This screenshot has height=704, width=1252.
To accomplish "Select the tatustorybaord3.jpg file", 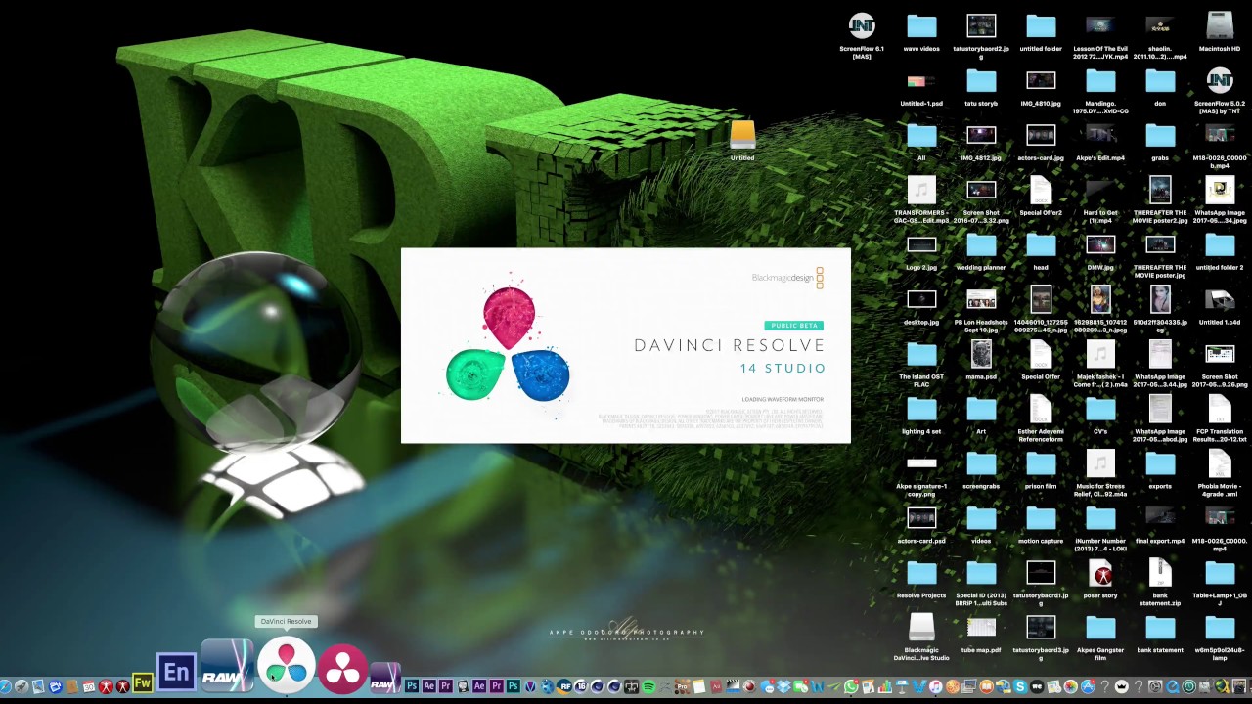I will tap(1041, 638).
